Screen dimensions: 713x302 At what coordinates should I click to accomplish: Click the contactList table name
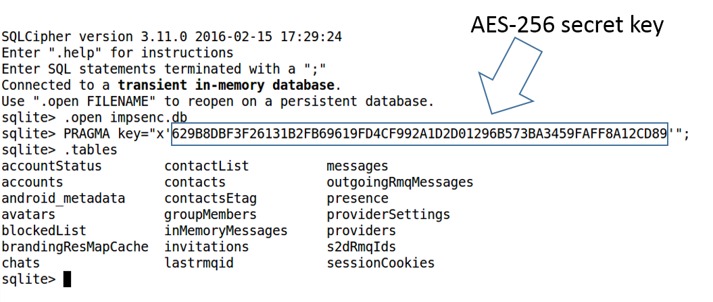[206, 166]
